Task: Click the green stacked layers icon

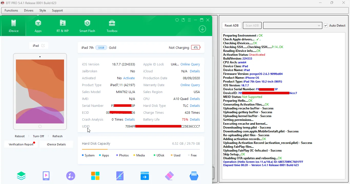Action: click(21, 176)
